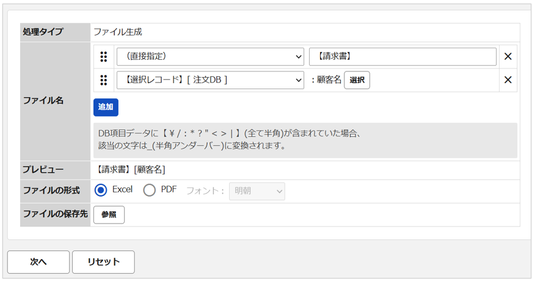Click the 【請求書】 text input field

tap(402, 57)
